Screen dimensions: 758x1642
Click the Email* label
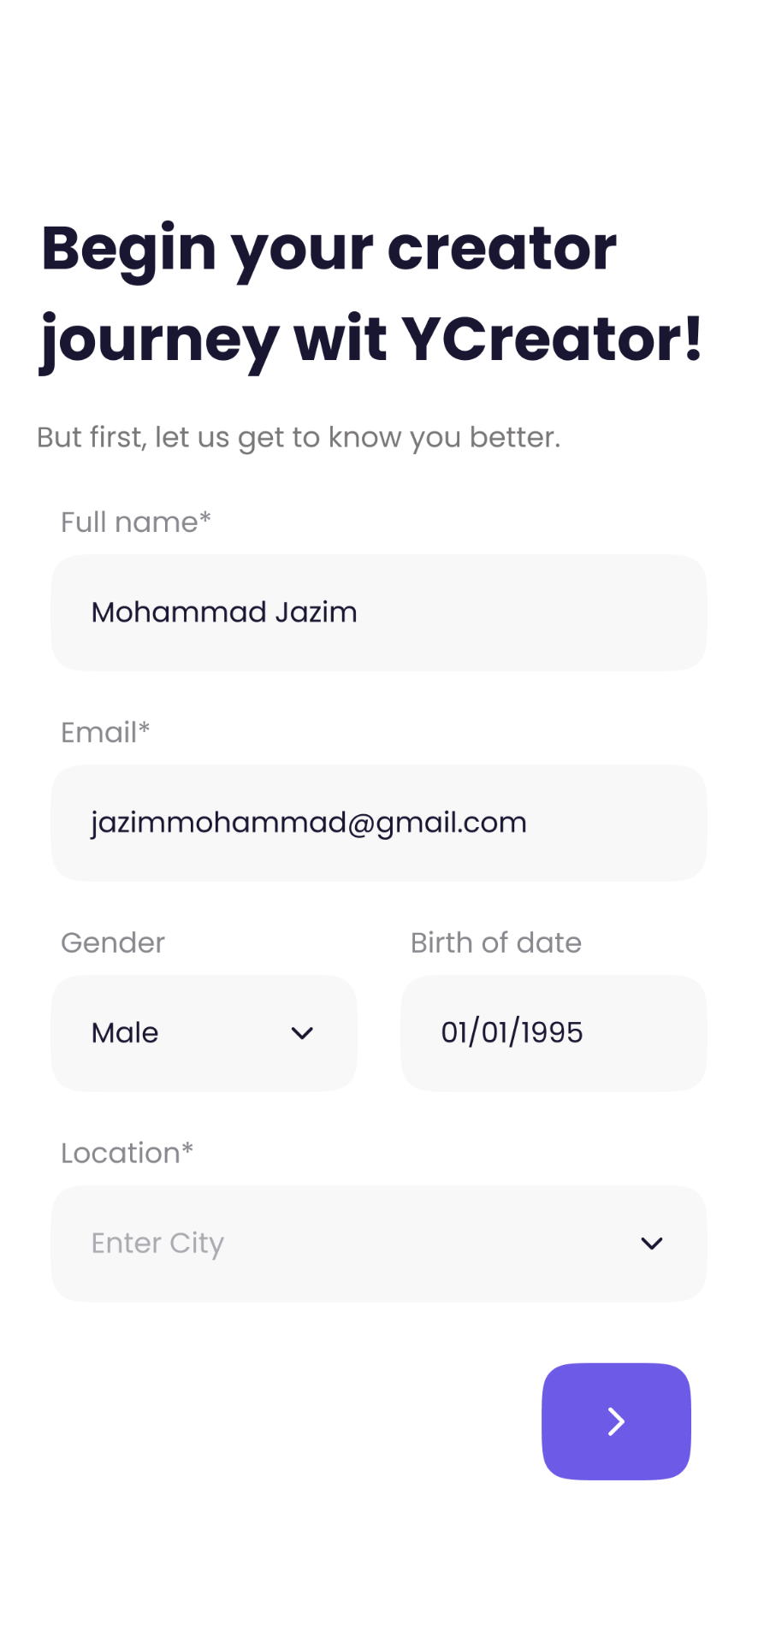pos(105,732)
